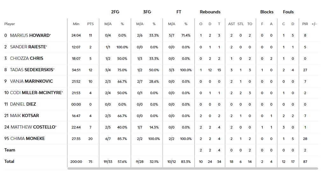Click the Min column header
The height and width of the screenshot is (175, 321).
[x=76, y=24]
